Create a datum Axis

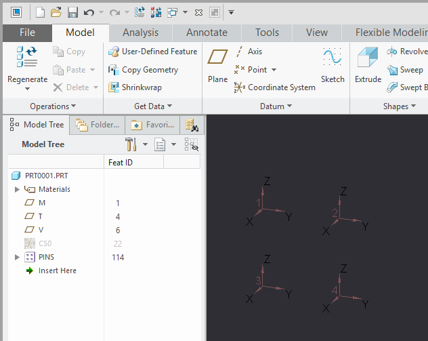pos(249,52)
